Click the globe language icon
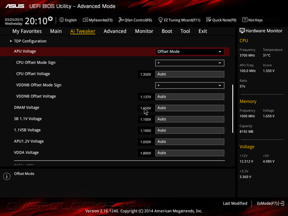288x216 pixels. tap(62, 20)
